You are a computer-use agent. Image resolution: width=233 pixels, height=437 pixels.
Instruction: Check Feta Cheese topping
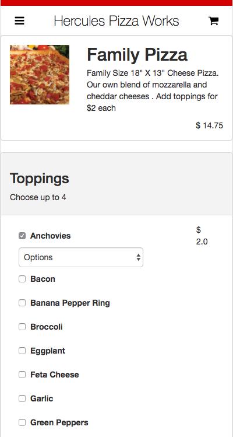(22, 375)
